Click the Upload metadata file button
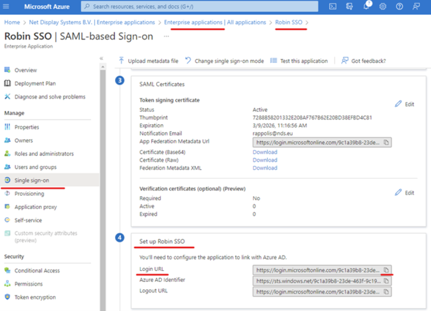431x311 pixels. pyautogui.click(x=149, y=61)
